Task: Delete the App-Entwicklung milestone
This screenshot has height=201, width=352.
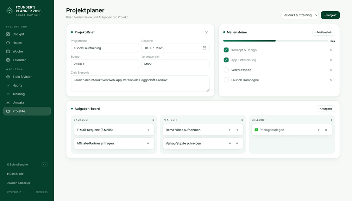Action: (x=331, y=60)
